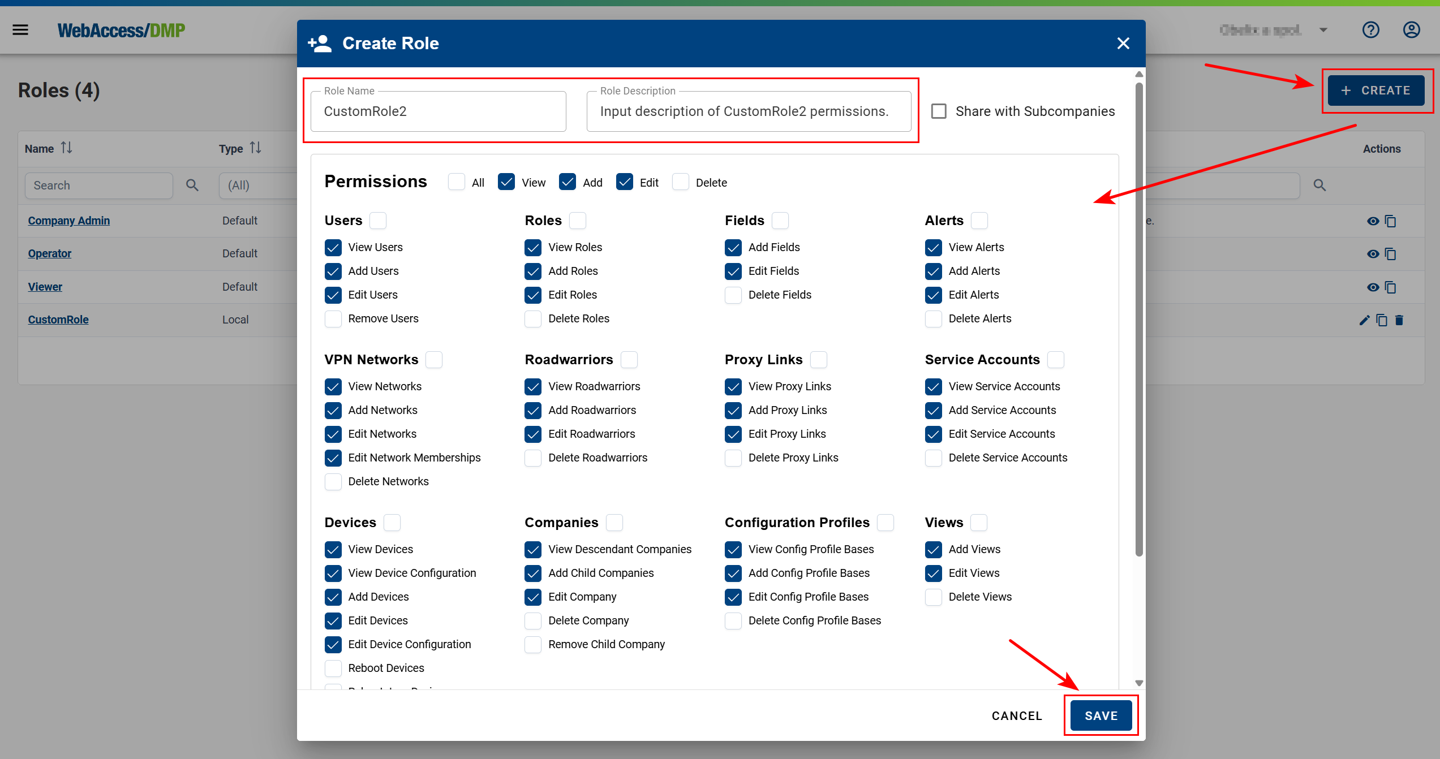Open the hamburger navigation menu

click(x=20, y=30)
